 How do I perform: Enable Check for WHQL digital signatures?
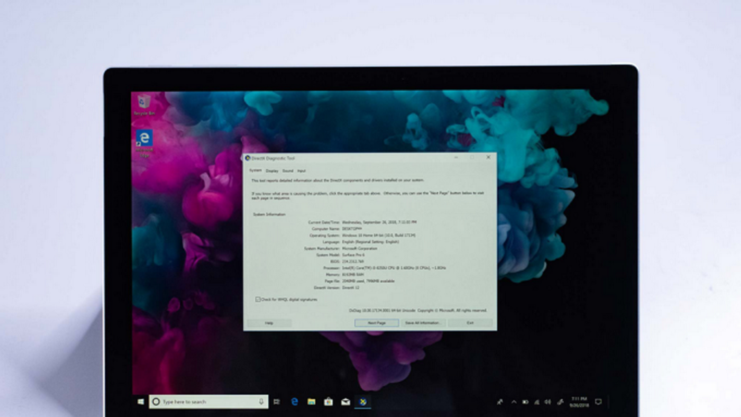[258, 299]
